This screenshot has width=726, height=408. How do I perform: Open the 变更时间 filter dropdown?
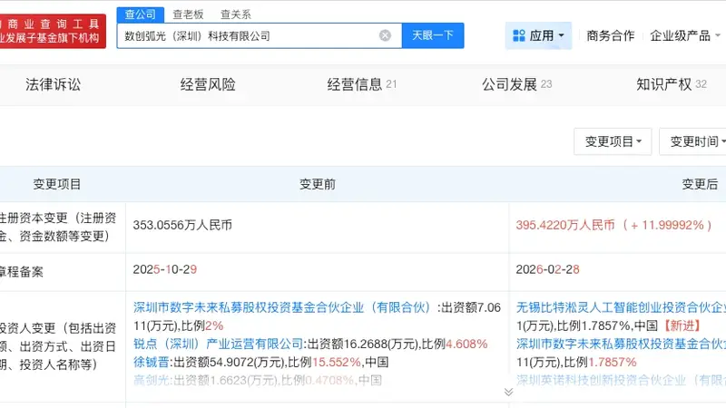tap(694, 141)
